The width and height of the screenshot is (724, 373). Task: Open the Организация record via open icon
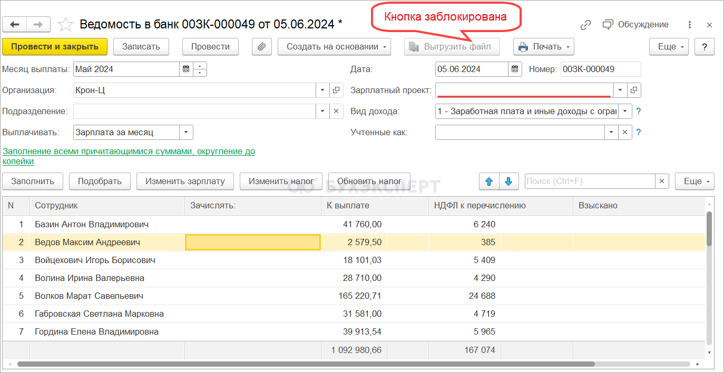[337, 90]
